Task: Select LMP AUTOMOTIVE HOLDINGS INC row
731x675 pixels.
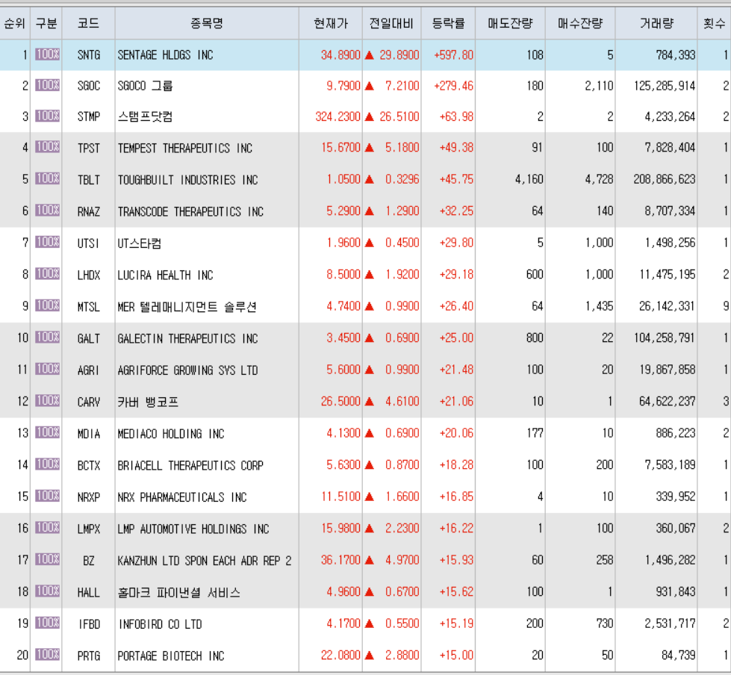Action: (x=366, y=529)
